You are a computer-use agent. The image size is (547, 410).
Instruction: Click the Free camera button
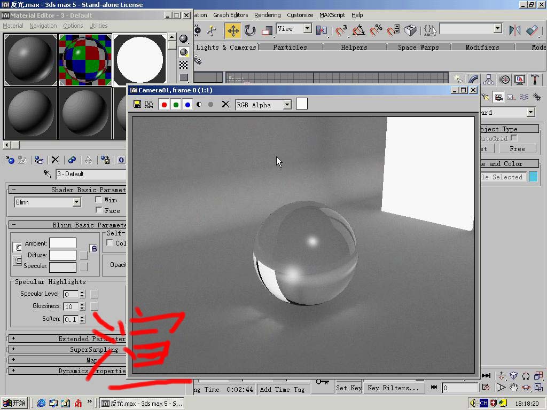point(517,149)
